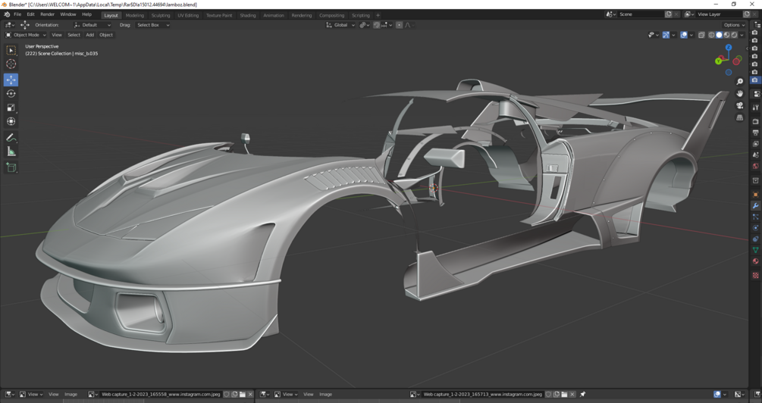Viewport: 762px width, 403px height.
Task: Toggle viewport overlays display
Action: (x=684, y=35)
